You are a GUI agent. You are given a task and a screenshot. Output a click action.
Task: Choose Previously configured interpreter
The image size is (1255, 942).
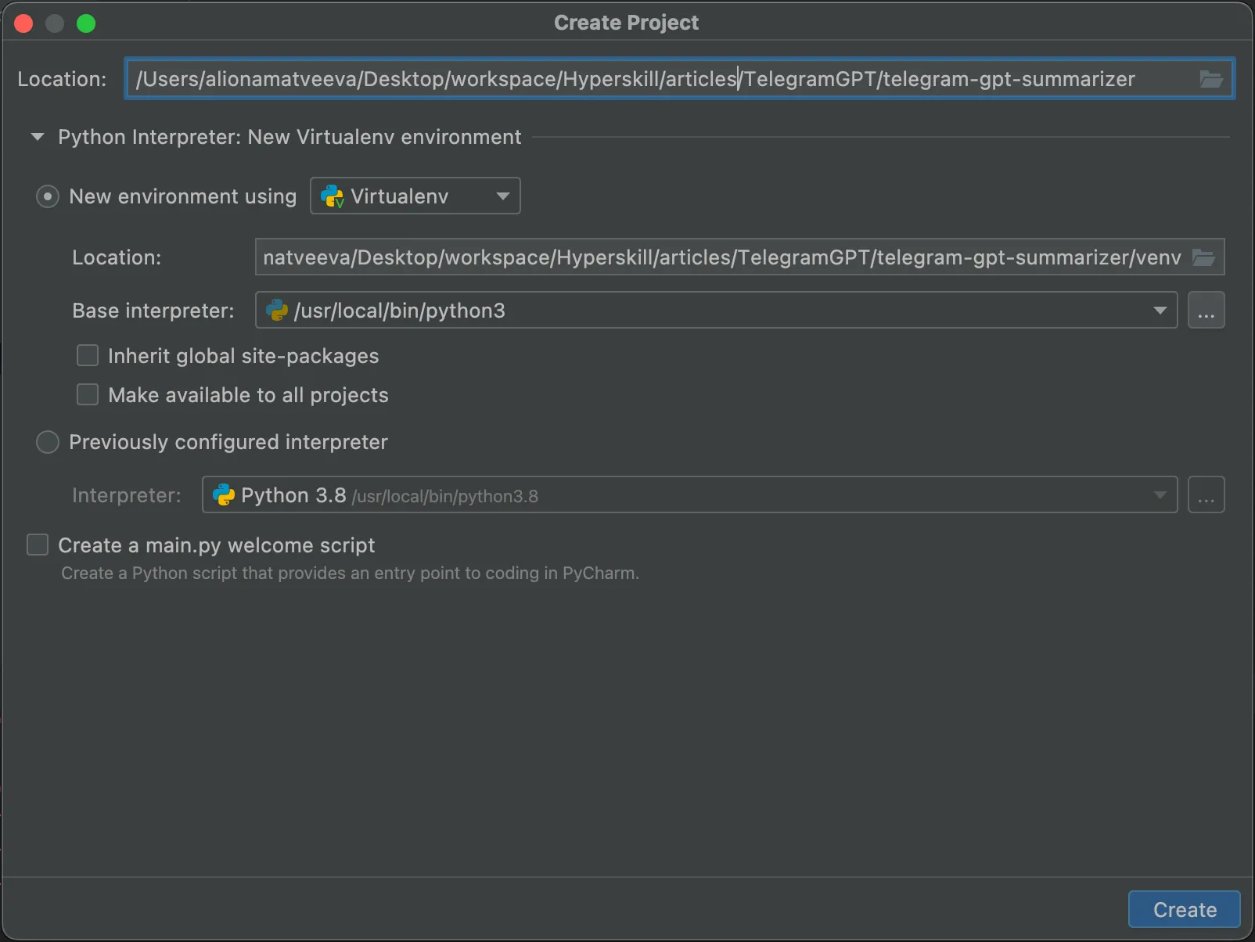47,442
